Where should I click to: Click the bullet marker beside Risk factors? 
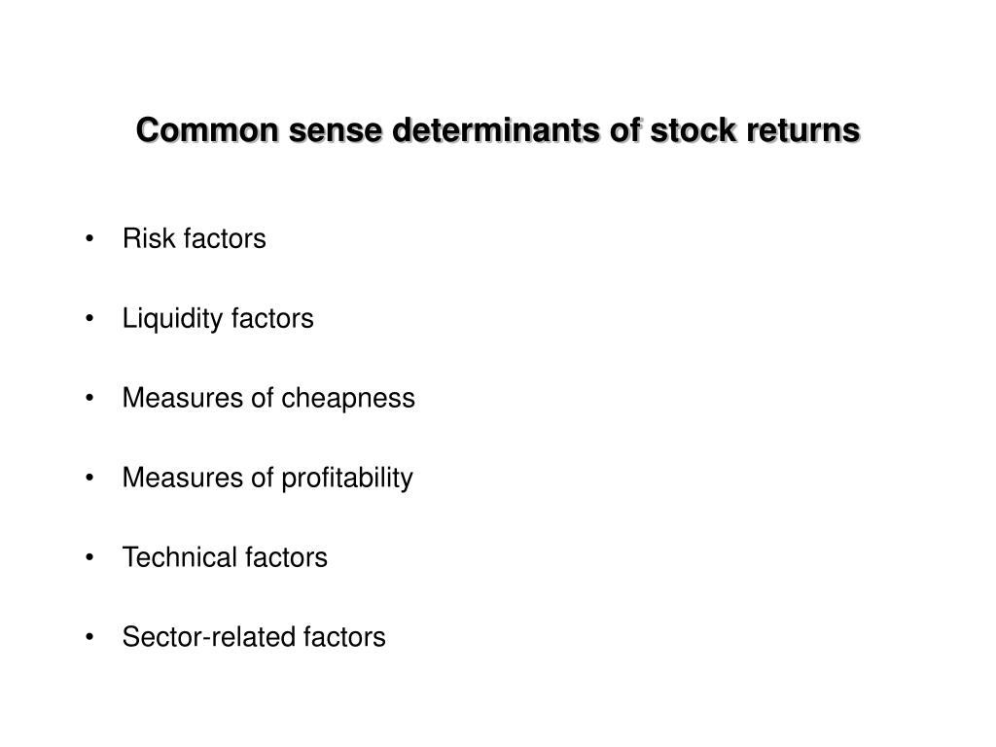(89, 239)
